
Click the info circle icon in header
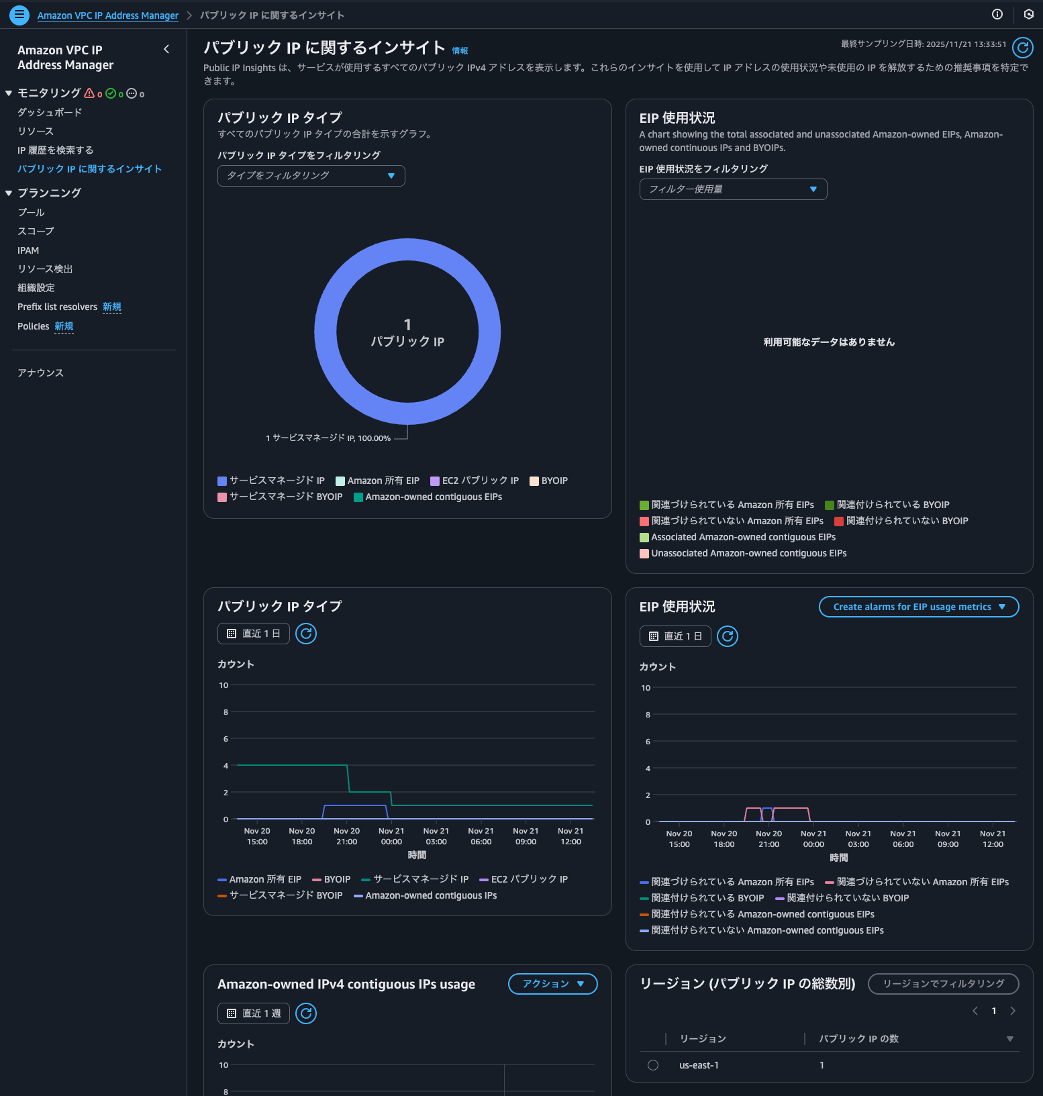tap(997, 14)
